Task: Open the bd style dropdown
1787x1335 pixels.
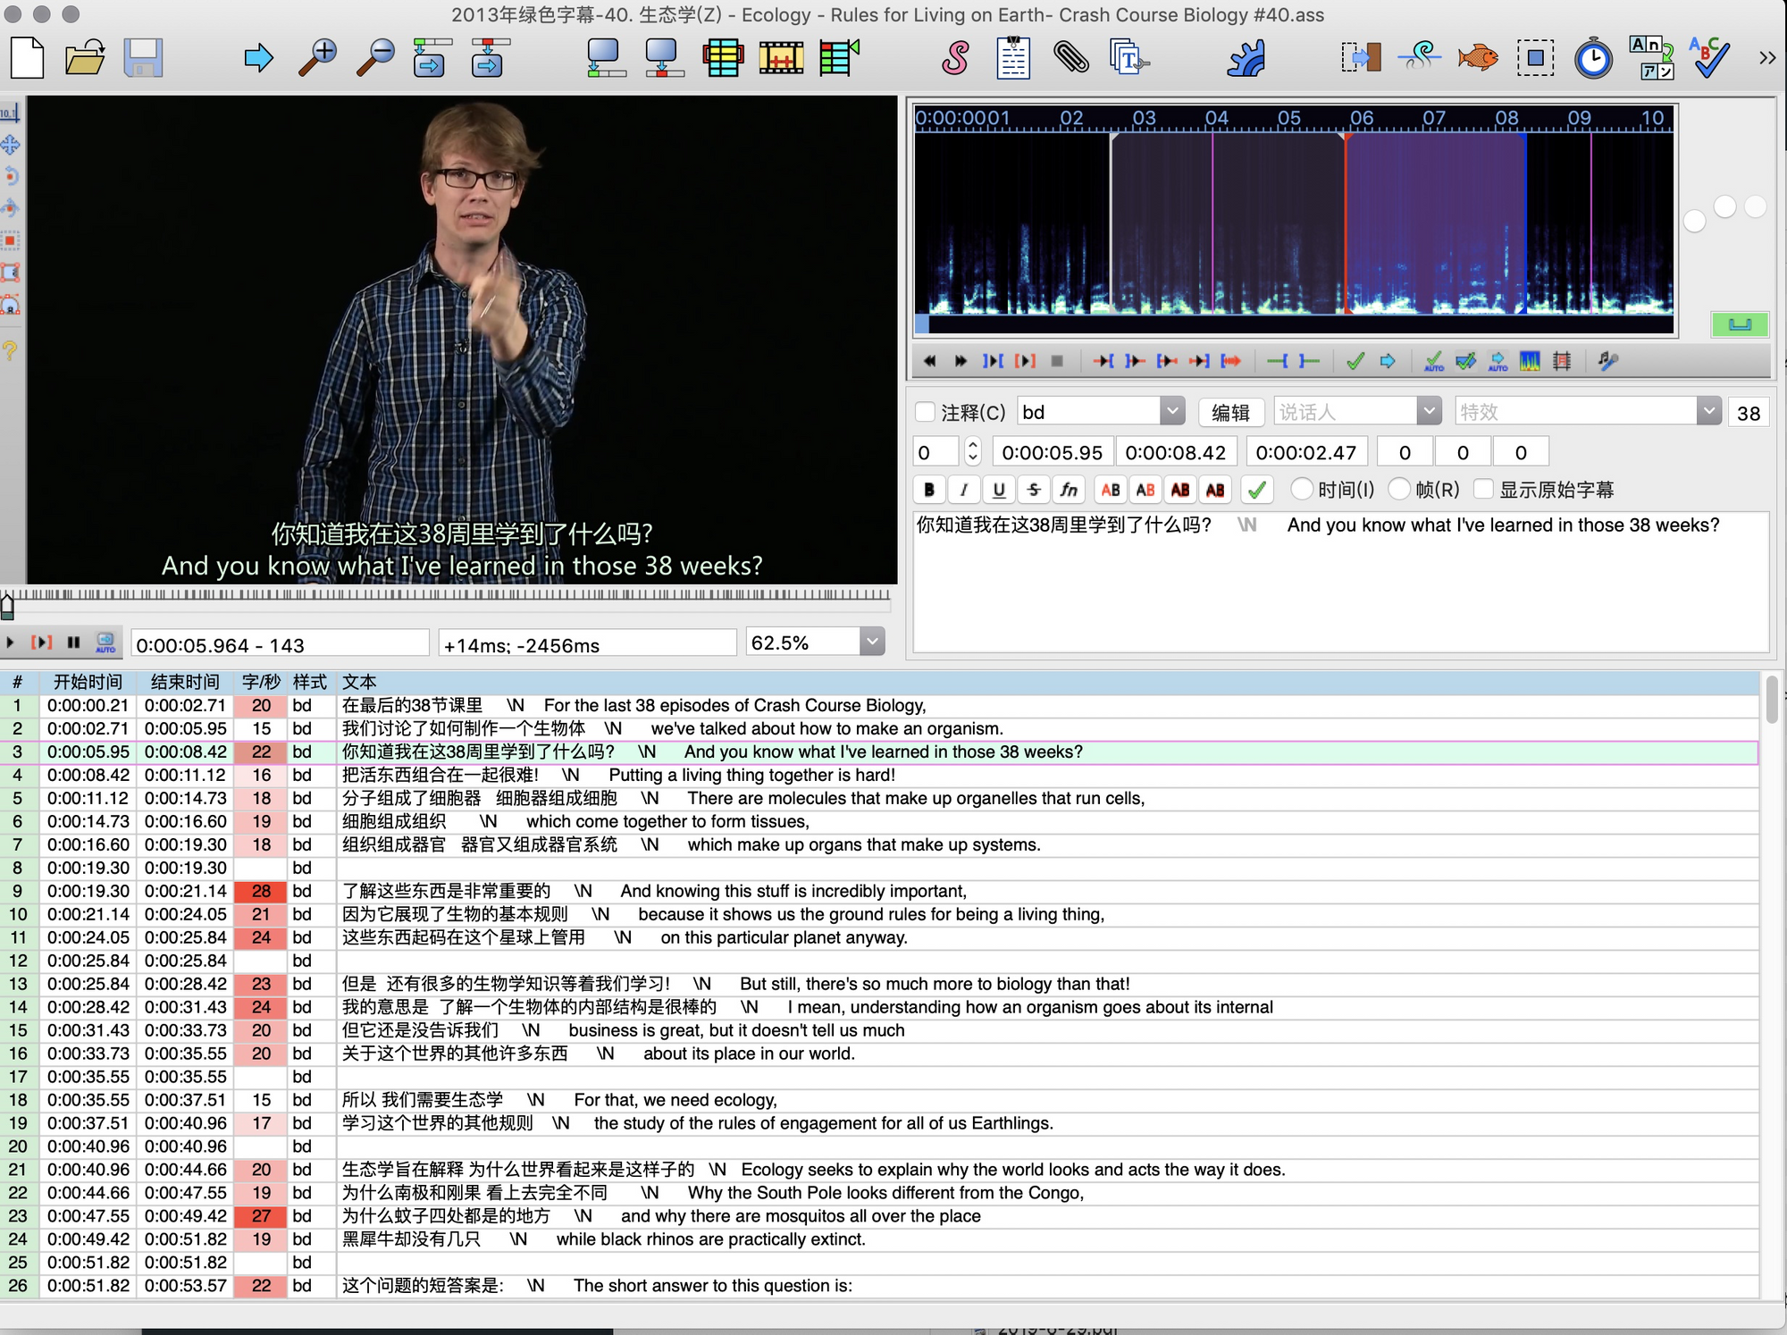Action: 1172,412
